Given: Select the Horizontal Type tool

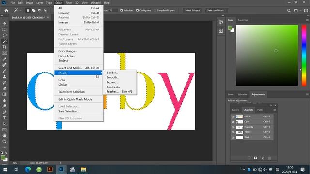Looking at the screenshot, I should [4, 118].
